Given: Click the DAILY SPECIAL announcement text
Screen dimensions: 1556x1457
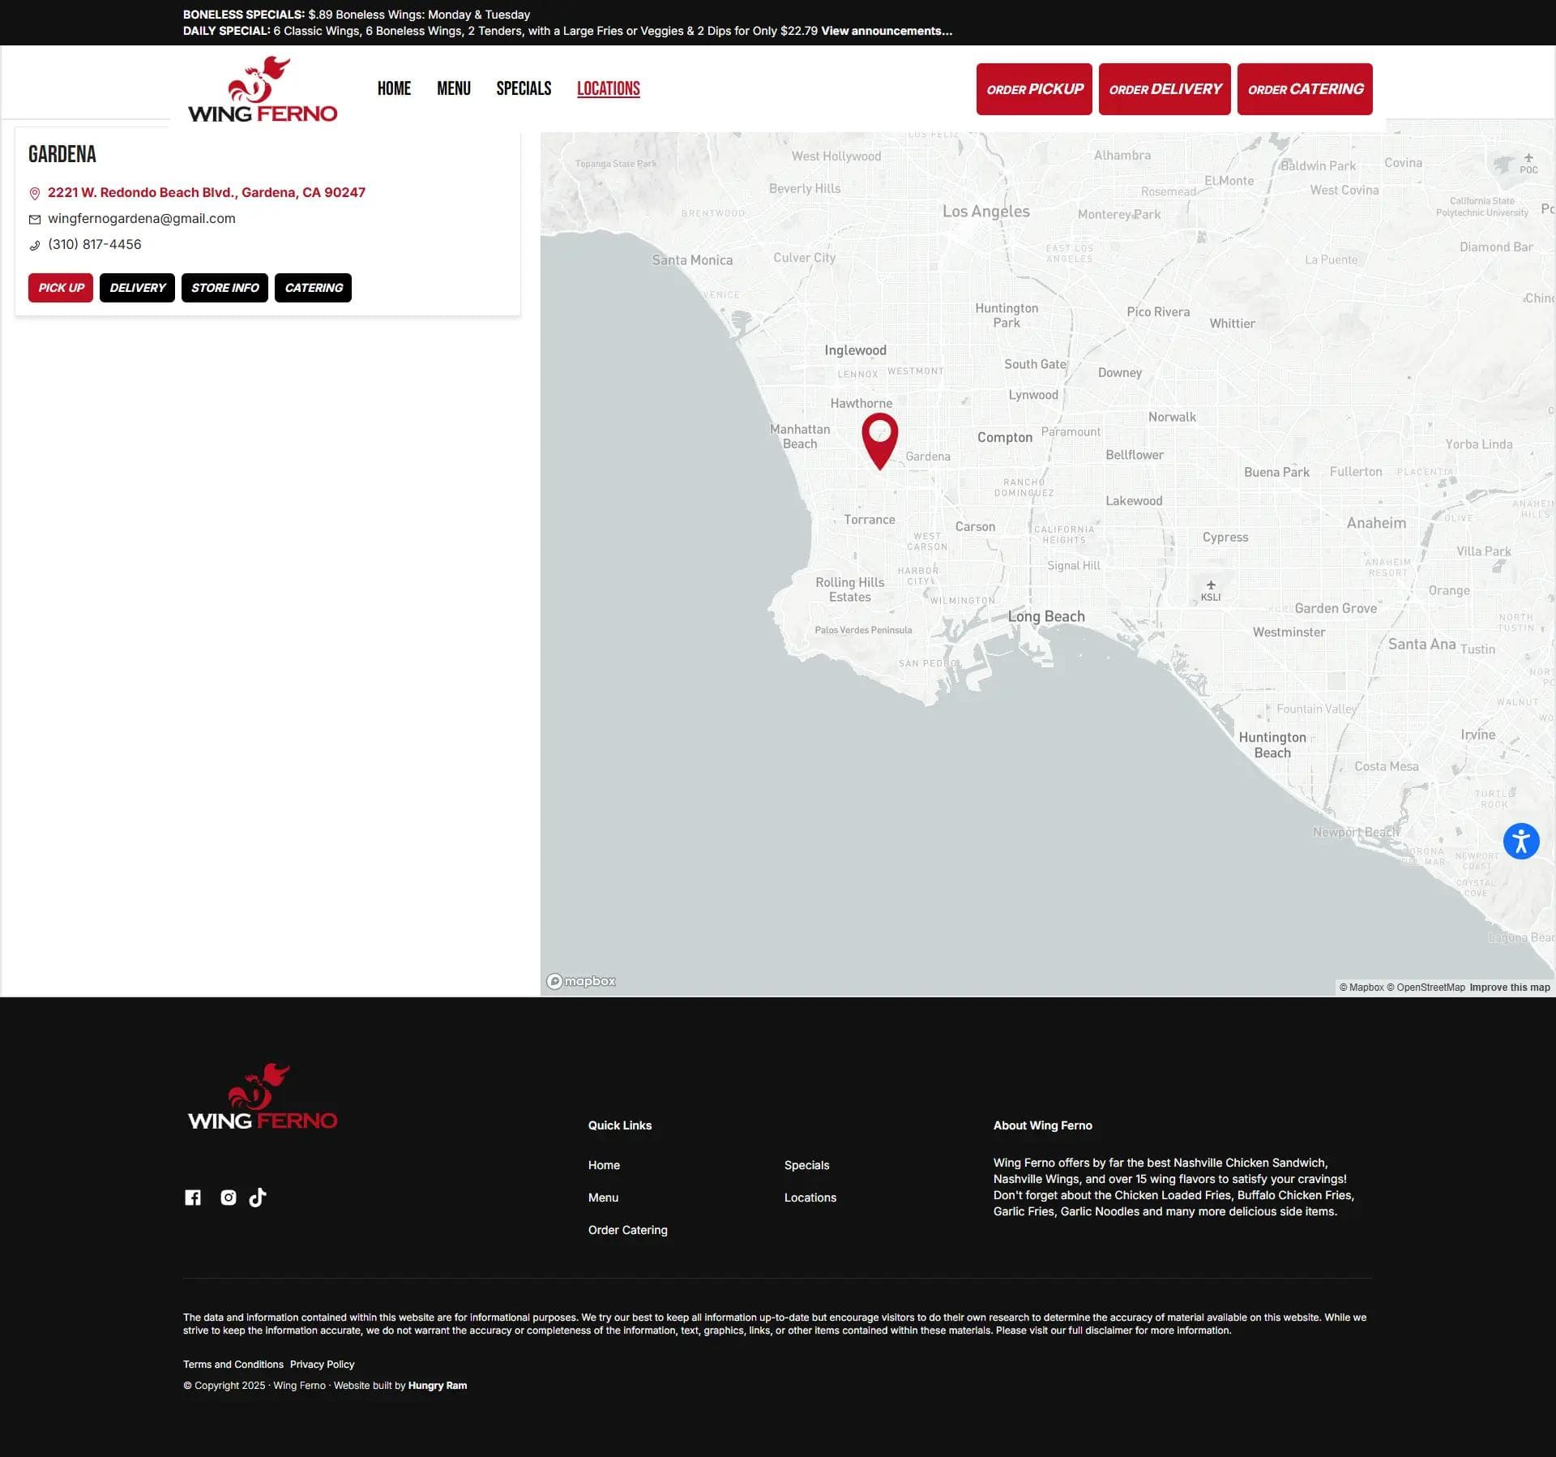Looking at the screenshot, I should click(500, 31).
